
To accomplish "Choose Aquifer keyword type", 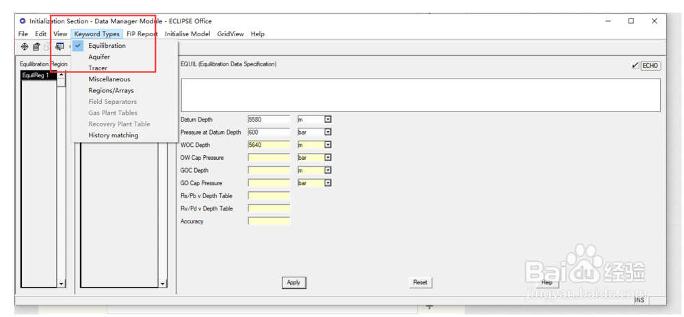I will (x=99, y=57).
